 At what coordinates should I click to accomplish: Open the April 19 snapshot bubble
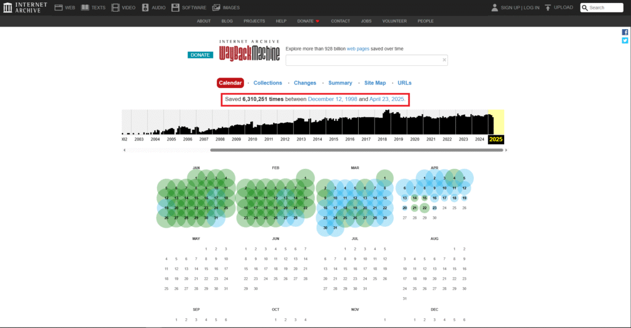tap(464, 198)
